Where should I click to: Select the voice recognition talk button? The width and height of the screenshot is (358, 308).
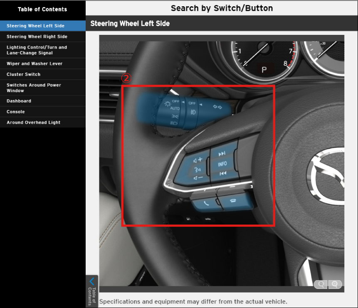197,169
